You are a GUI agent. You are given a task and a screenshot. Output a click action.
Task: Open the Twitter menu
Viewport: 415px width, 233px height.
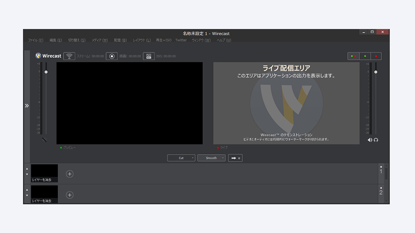(181, 40)
